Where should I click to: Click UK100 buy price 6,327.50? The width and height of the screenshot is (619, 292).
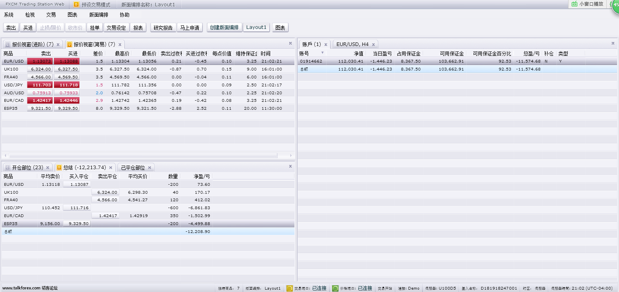67,69
